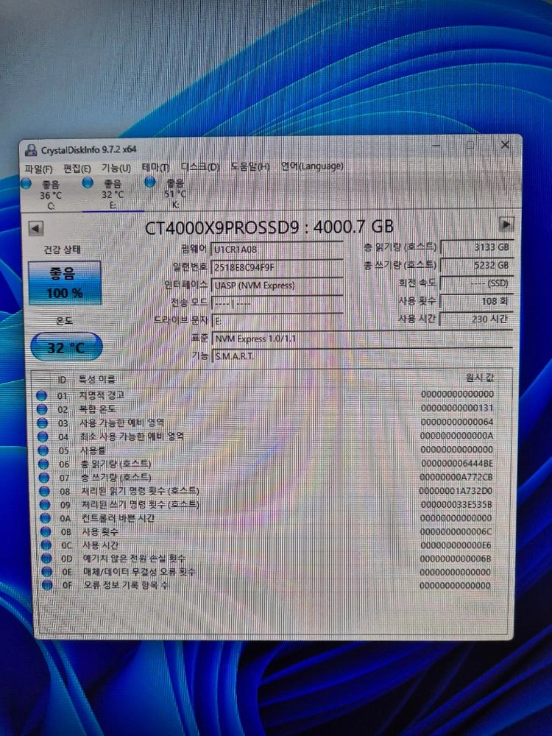Click status dot for attribute 01 치명적 경고

coord(41,396)
